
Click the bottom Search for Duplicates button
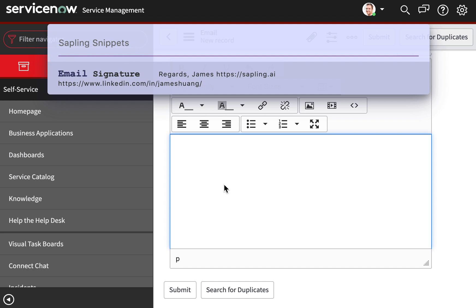click(237, 290)
